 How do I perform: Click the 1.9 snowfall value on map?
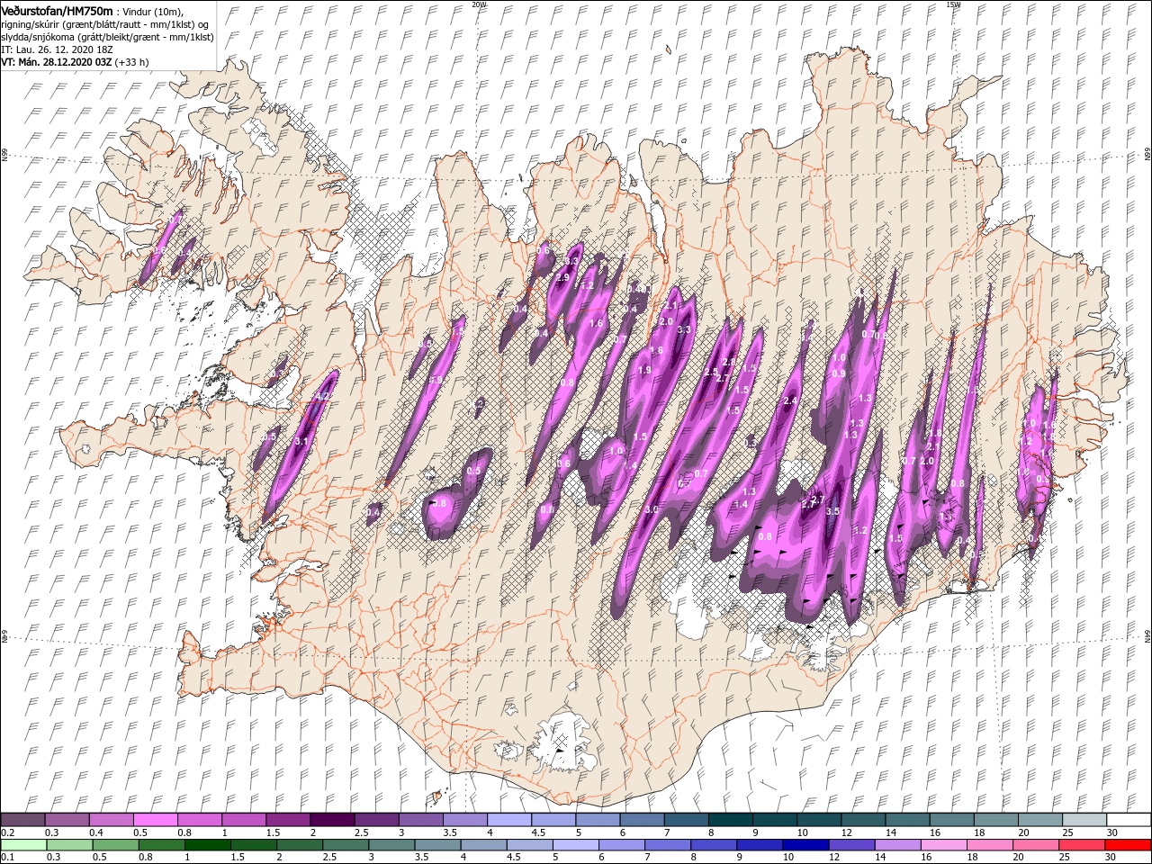click(644, 371)
